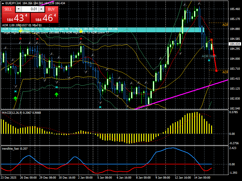Increase lot volume with up arrow
242x181 pixels.
(41, 9)
